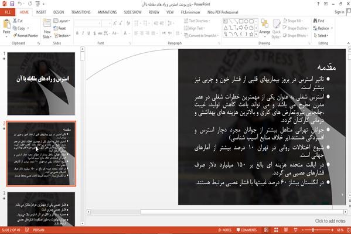Viewport: 351px width, 234px height.
Task: Switch to Slide Sorter view icon
Action: click(x=276, y=230)
